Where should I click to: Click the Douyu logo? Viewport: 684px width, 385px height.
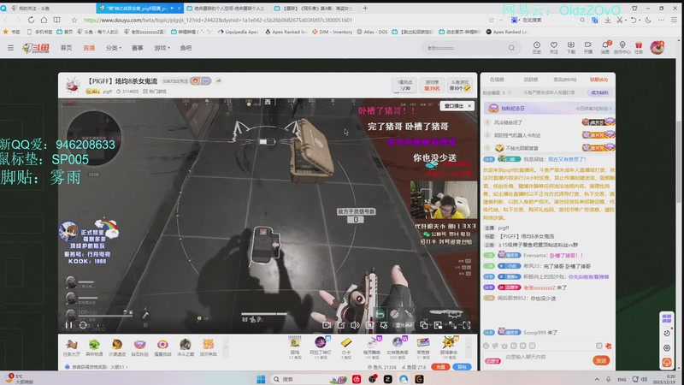(x=36, y=48)
